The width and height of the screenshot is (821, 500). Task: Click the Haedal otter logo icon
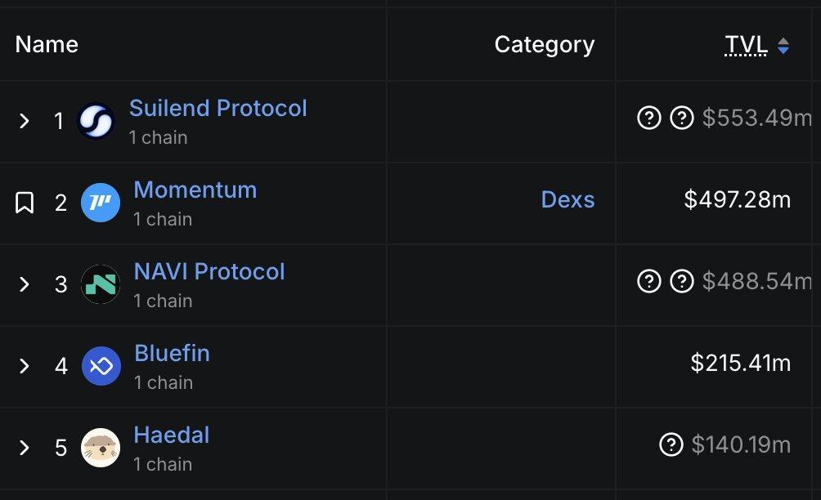coord(101,448)
